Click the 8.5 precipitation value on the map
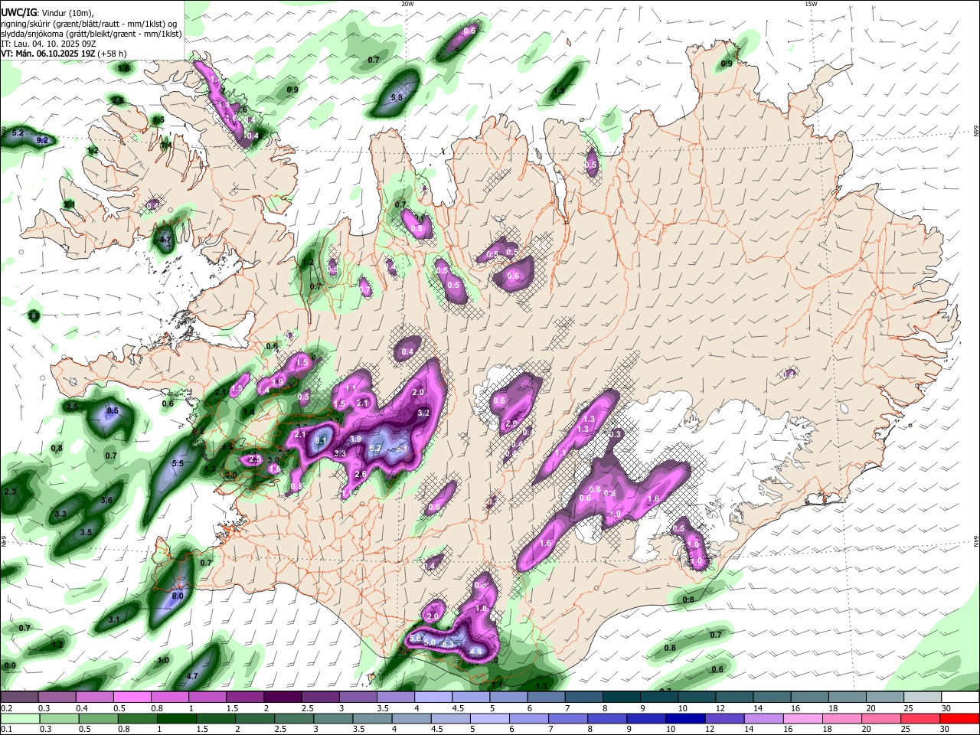980x735 pixels. (113, 411)
